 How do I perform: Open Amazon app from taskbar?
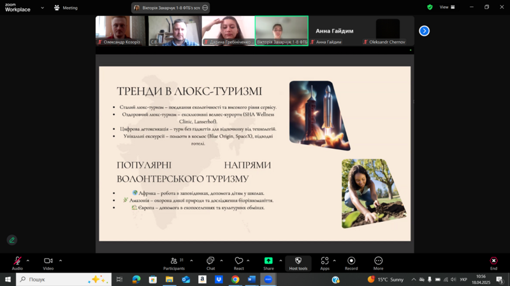coord(202,279)
